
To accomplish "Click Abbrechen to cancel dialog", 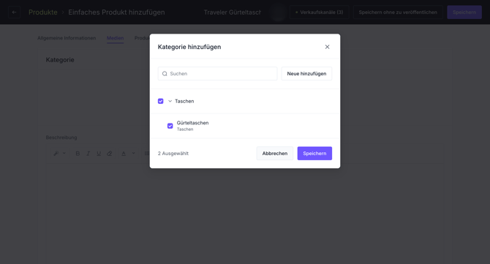I will tap(275, 154).
